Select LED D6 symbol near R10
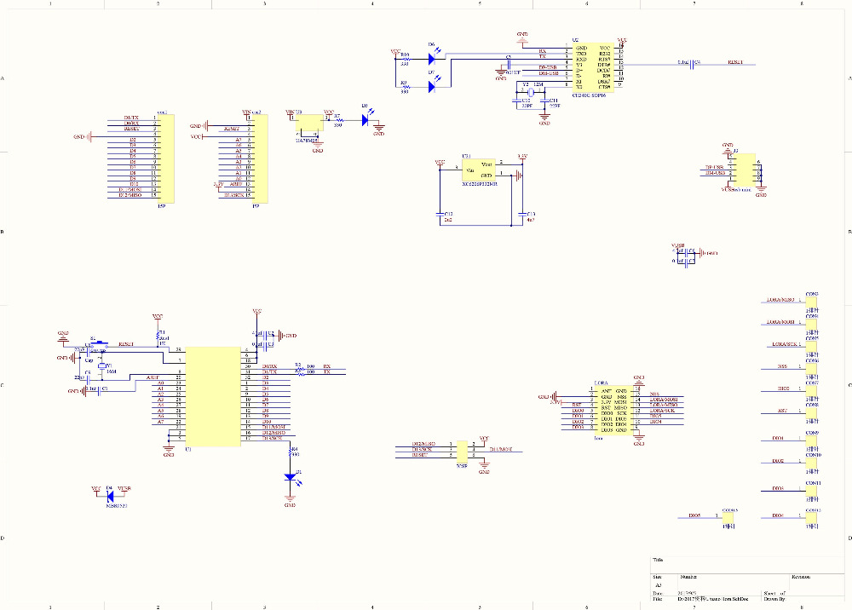 point(432,58)
